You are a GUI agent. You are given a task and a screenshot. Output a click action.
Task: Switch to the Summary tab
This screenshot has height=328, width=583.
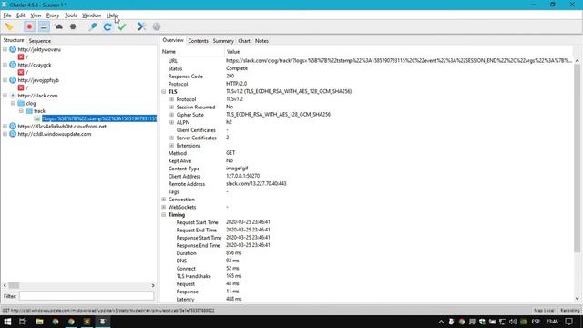pyautogui.click(x=223, y=41)
